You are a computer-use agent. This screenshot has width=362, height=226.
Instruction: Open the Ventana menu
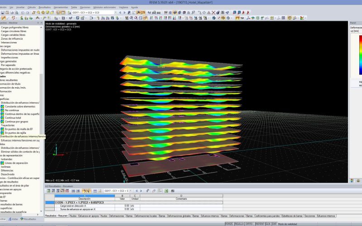124,7
